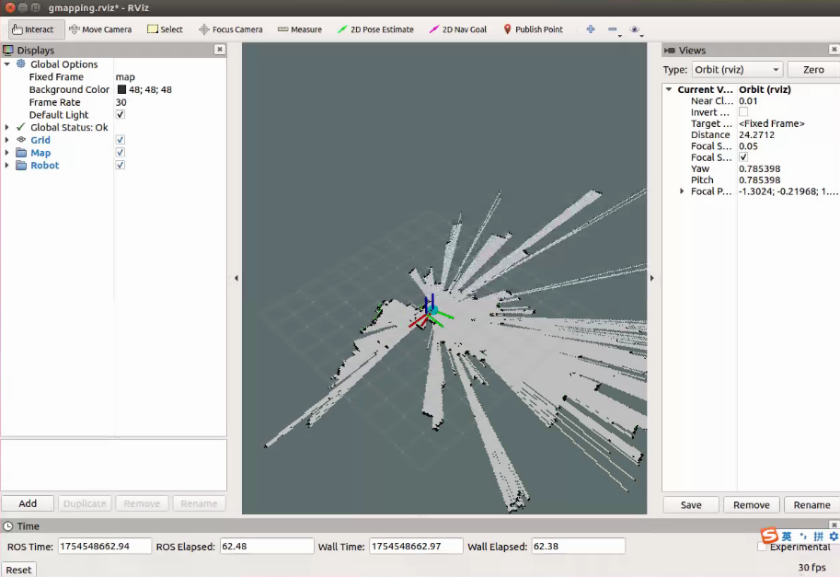
Task: Enable the Invert Z Axis checkbox
Action: 743,112
